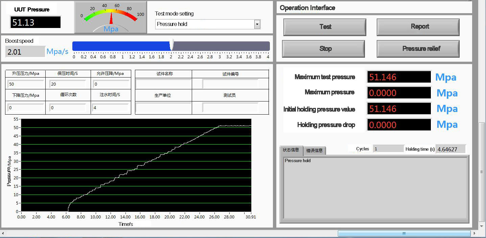This screenshot has height=238, width=486.
Task: Click the Maximum pressure readout 0.0000
Action: click(399, 93)
